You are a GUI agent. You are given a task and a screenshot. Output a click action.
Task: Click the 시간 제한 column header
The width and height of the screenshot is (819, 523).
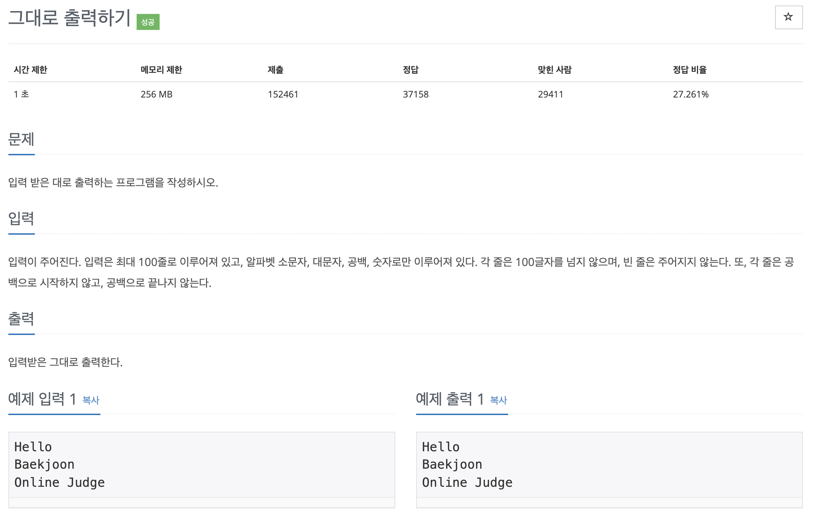[x=30, y=70]
